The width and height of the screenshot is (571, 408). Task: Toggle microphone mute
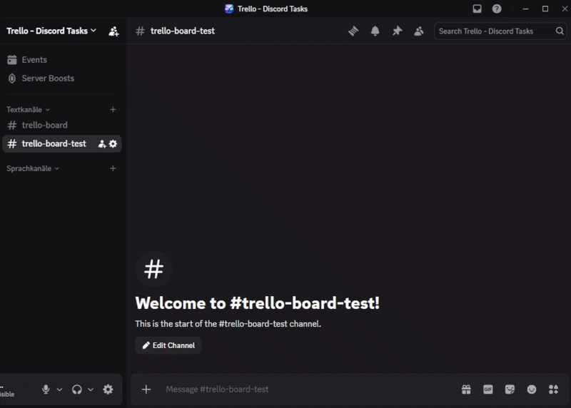click(46, 389)
